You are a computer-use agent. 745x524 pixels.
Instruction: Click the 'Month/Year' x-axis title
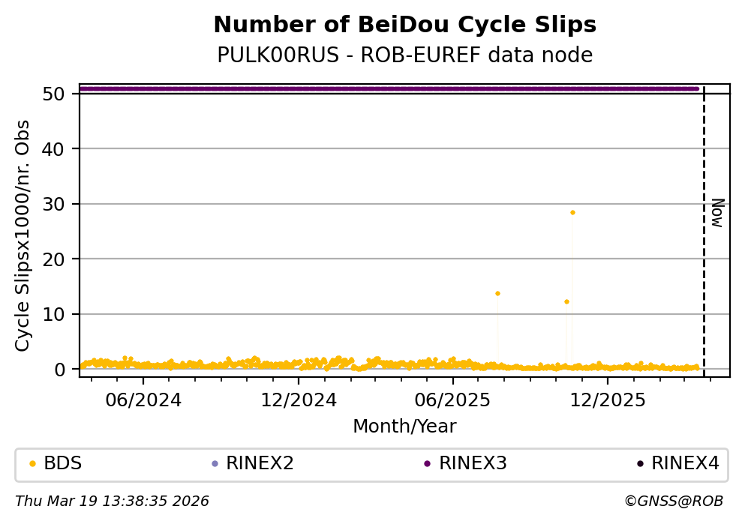404,427
